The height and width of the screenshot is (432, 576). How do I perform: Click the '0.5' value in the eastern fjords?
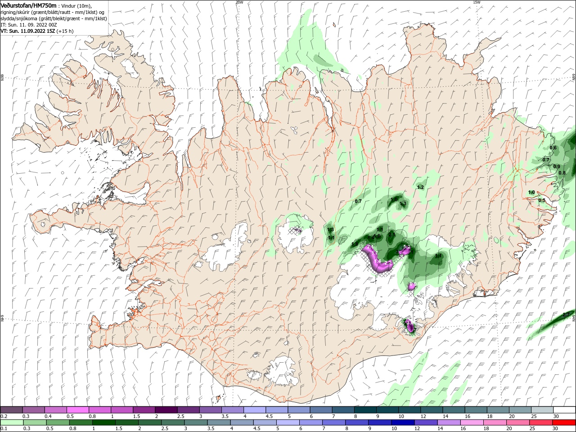click(x=542, y=200)
